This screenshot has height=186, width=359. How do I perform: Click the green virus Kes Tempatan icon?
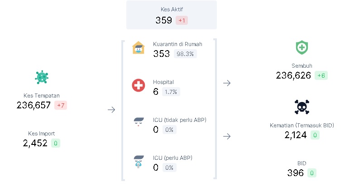(x=42, y=77)
